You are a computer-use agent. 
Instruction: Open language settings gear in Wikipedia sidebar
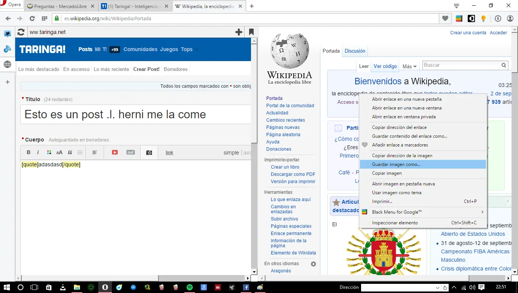point(313,264)
